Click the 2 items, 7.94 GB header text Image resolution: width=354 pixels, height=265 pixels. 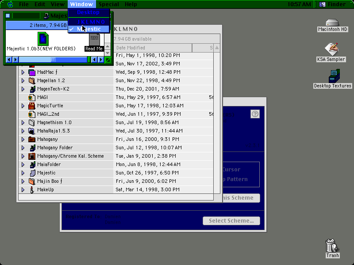48,25
